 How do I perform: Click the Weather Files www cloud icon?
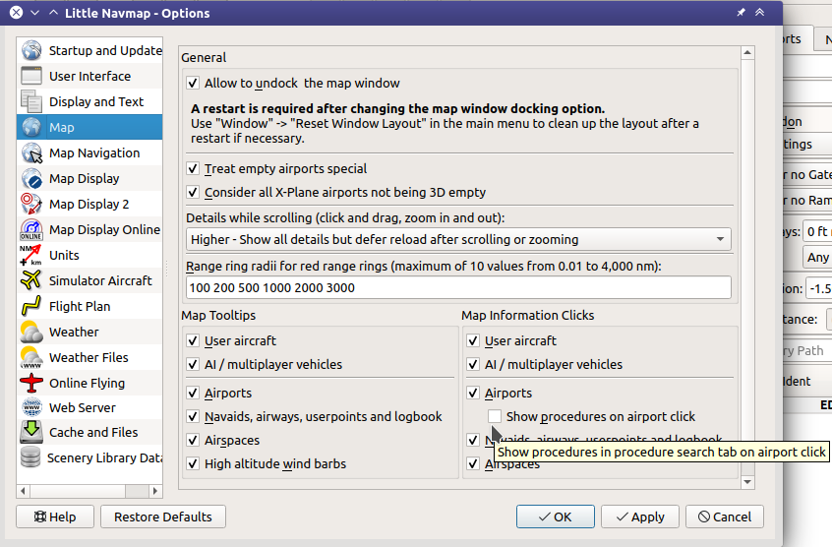tap(31, 357)
